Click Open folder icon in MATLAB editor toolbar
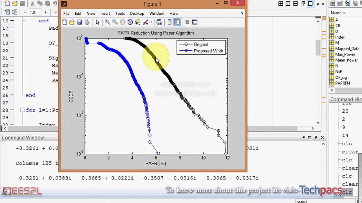Viewport: 362px width, 203px height. (15, 4)
